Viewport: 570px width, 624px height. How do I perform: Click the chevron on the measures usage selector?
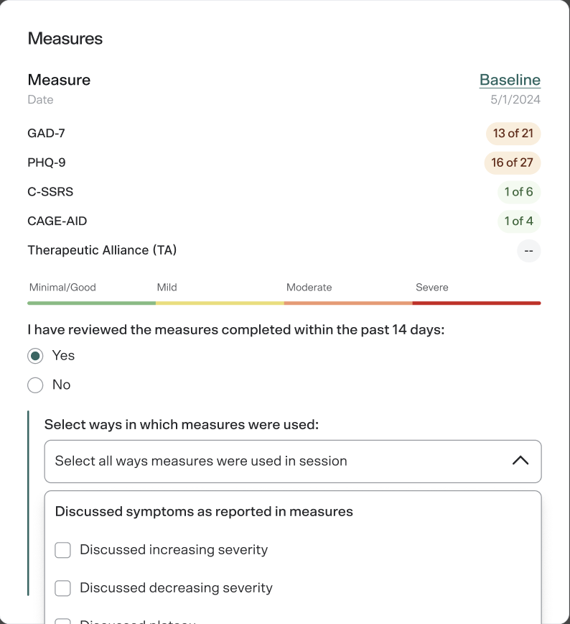520,462
